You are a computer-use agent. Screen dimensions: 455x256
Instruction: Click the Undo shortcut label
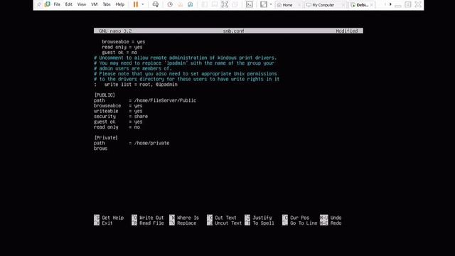coord(336,218)
